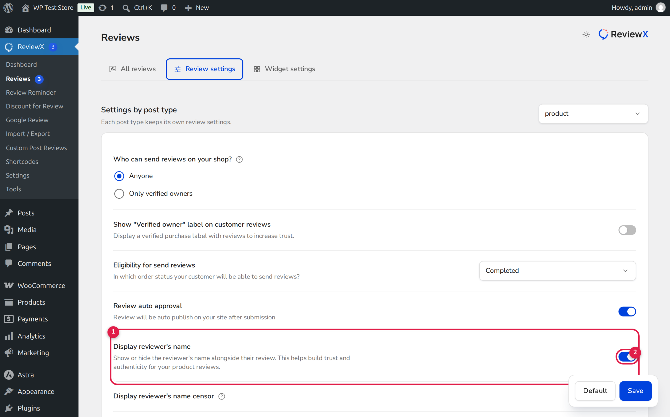Image resolution: width=670 pixels, height=417 pixels.
Task: Open the product post type dropdown
Action: [593, 114]
